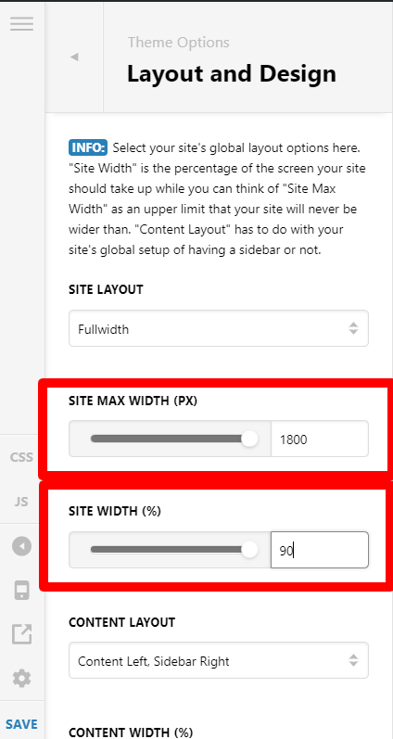
Task: Save changes with the SAVE button
Action: coord(21,724)
